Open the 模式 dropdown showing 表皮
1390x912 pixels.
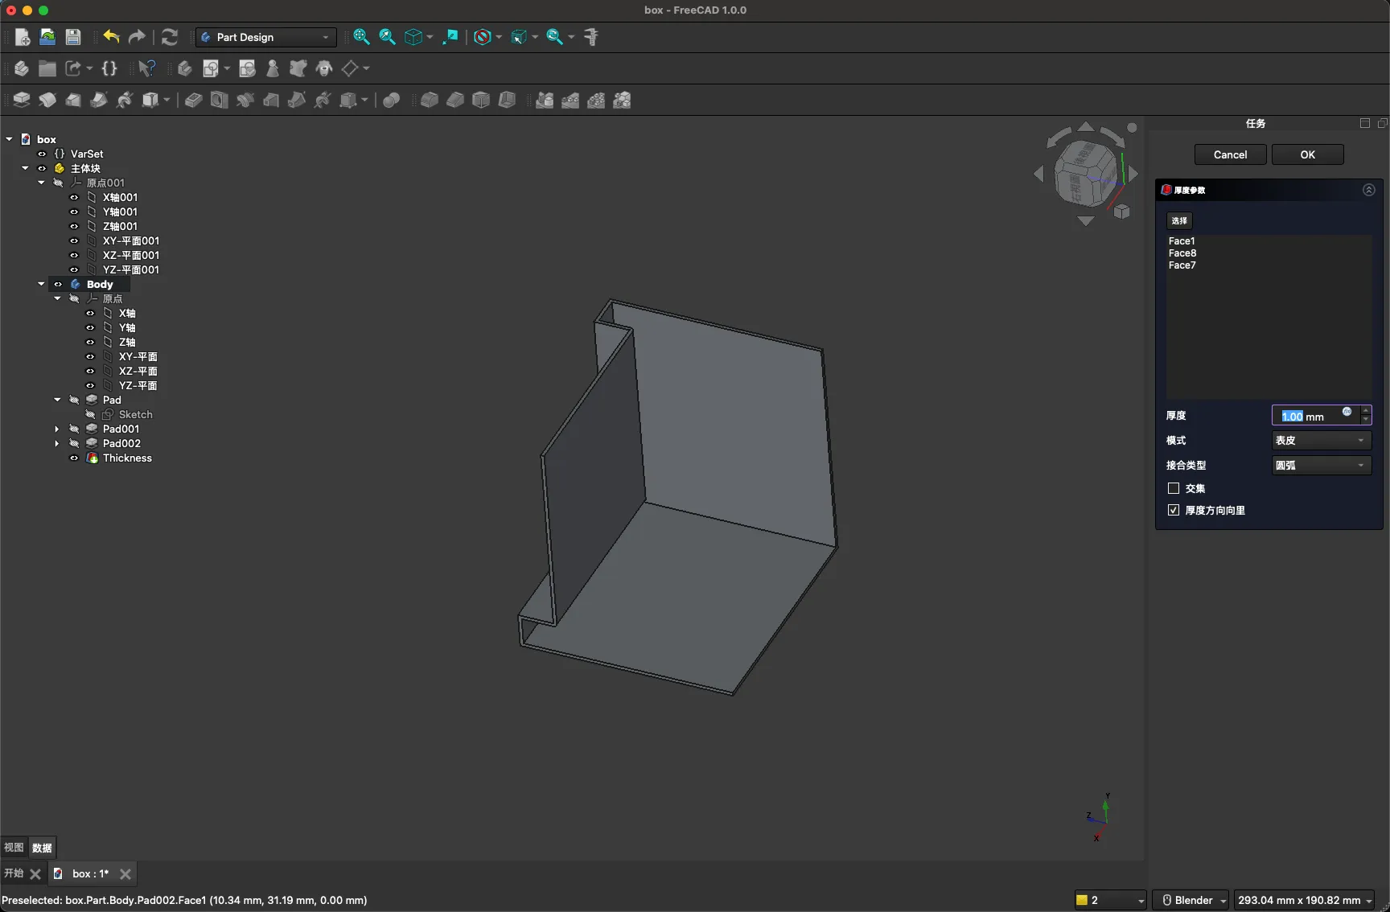pyautogui.click(x=1320, y=440)
